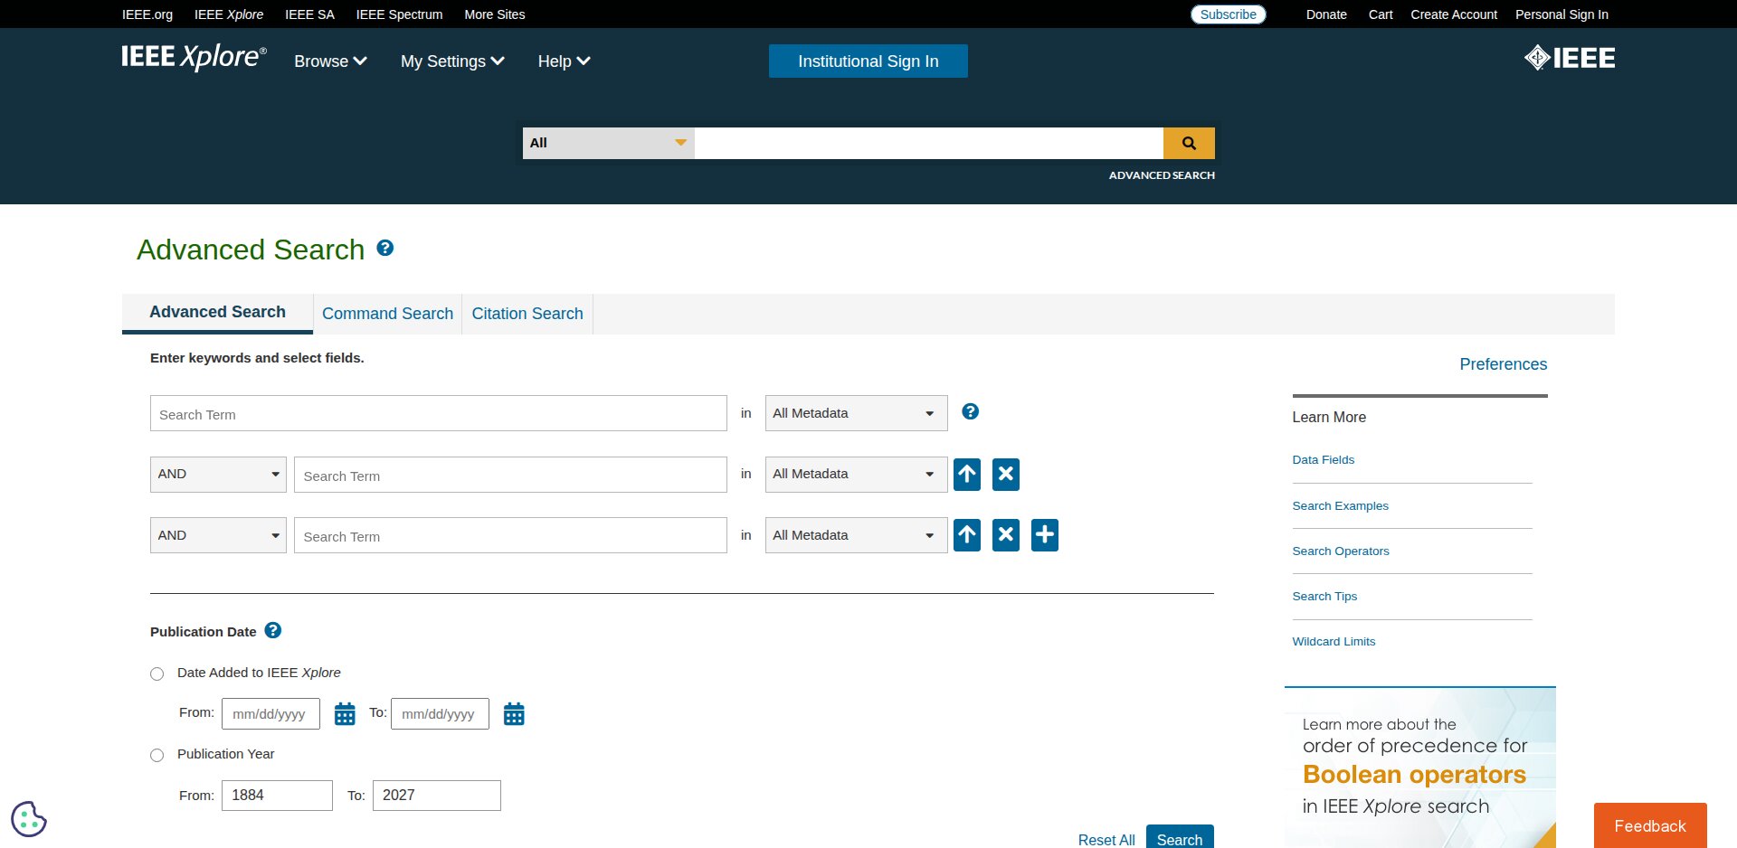
Task: Open the Donate link
Action: [x=1326, y=14]
